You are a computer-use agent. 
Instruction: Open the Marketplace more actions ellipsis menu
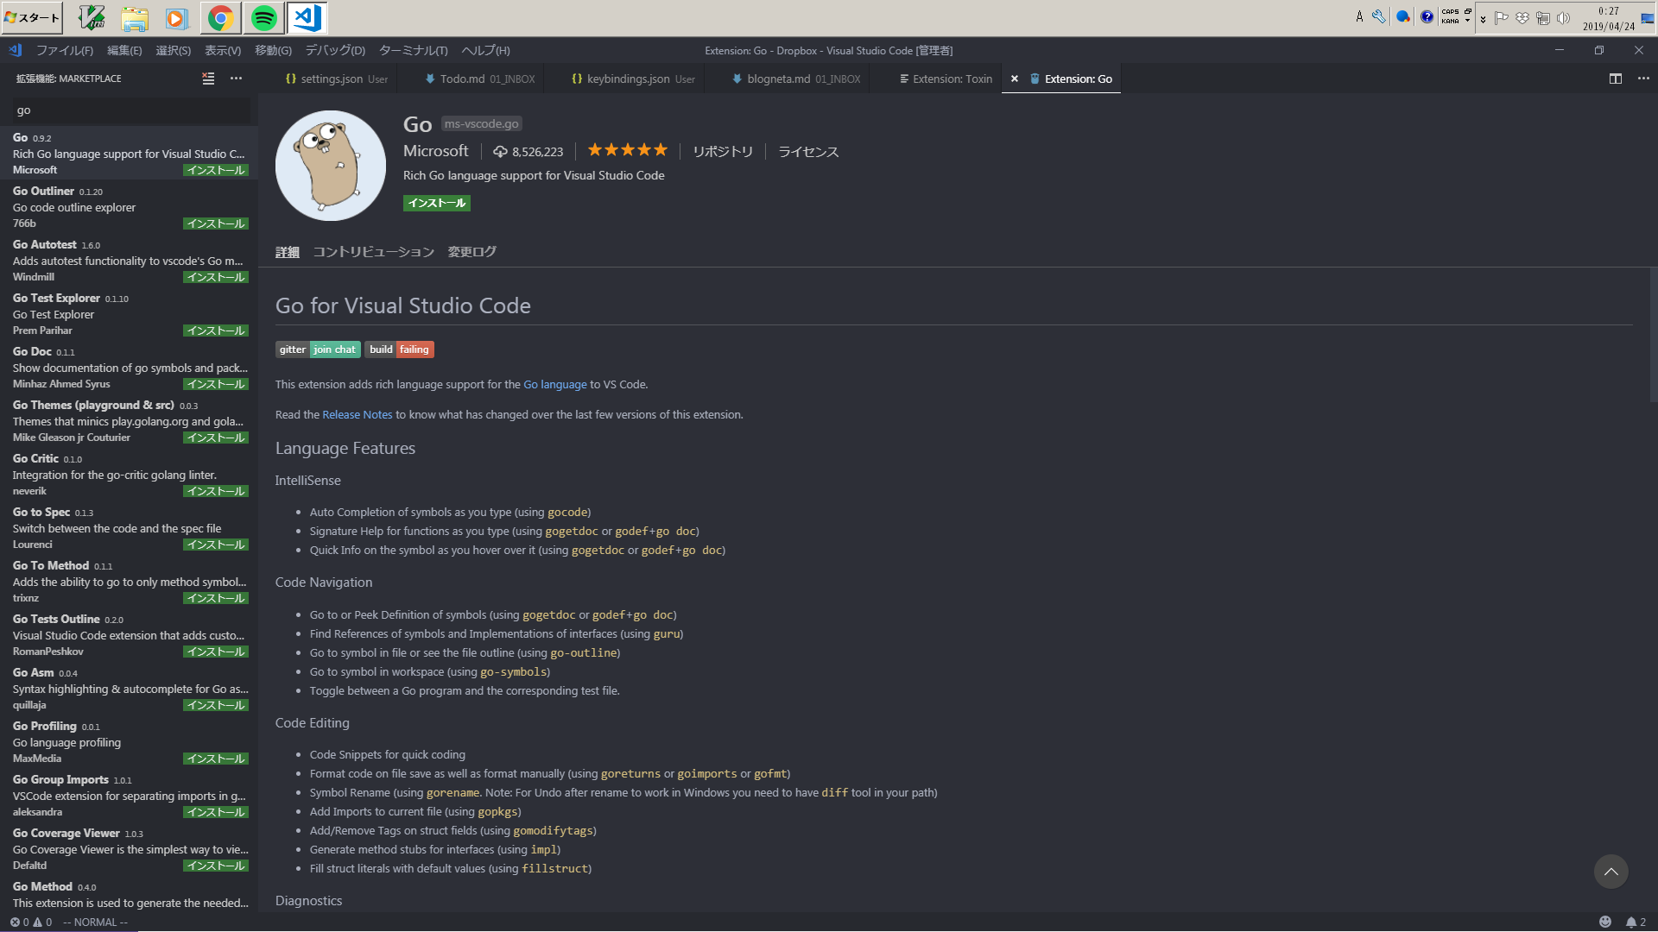236,79
